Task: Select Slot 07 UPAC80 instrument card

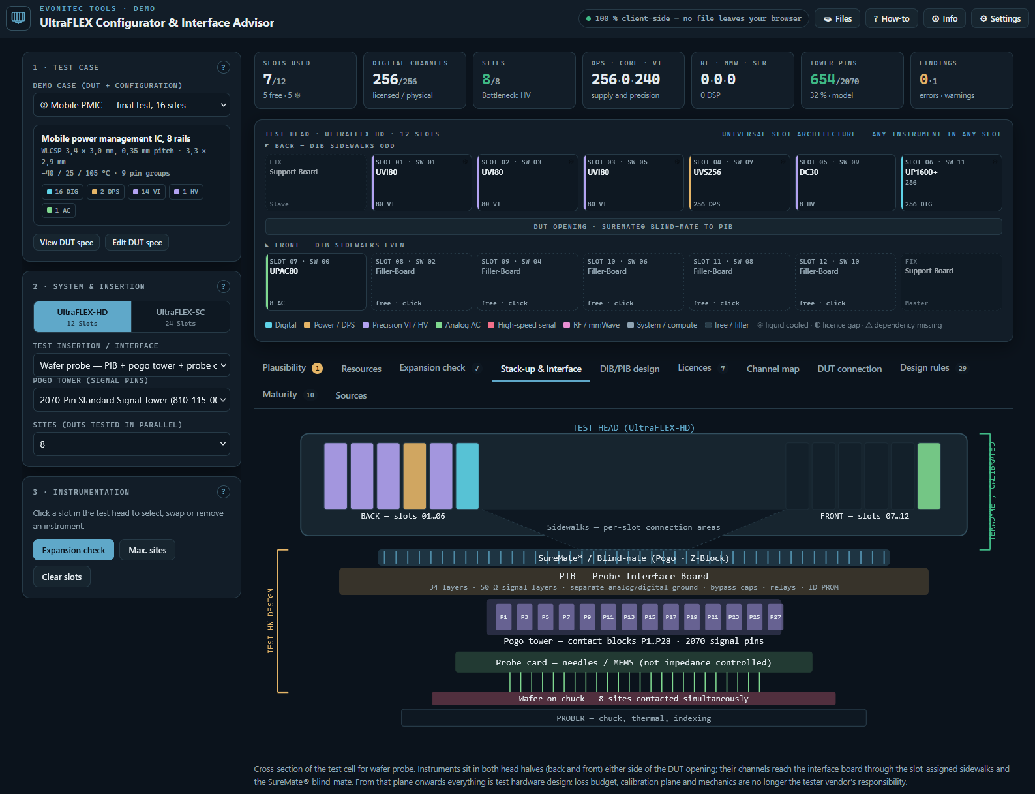Action: (316, 282)
